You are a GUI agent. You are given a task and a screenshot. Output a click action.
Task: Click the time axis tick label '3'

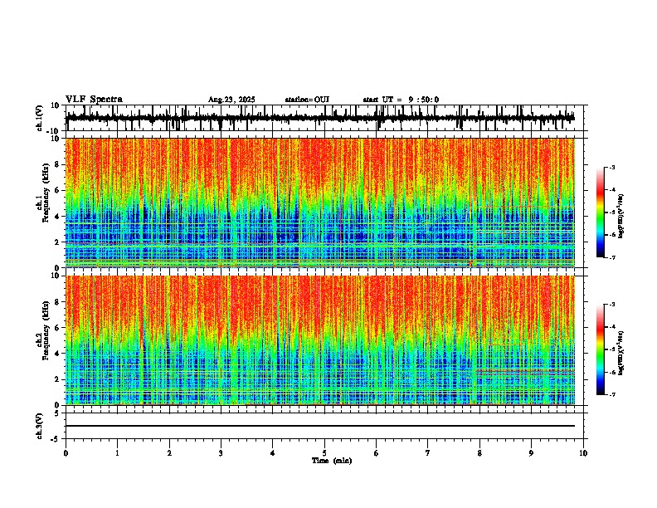(x=221, y=453)
